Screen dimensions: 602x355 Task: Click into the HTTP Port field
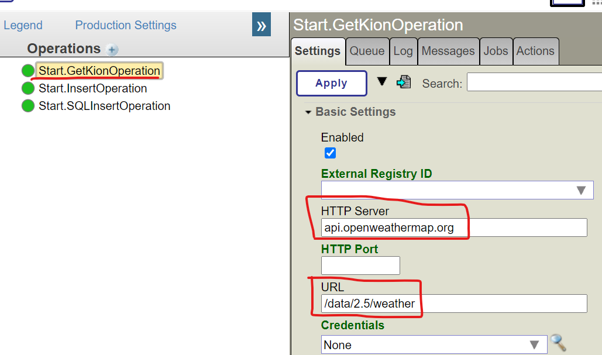click(360, 266)
